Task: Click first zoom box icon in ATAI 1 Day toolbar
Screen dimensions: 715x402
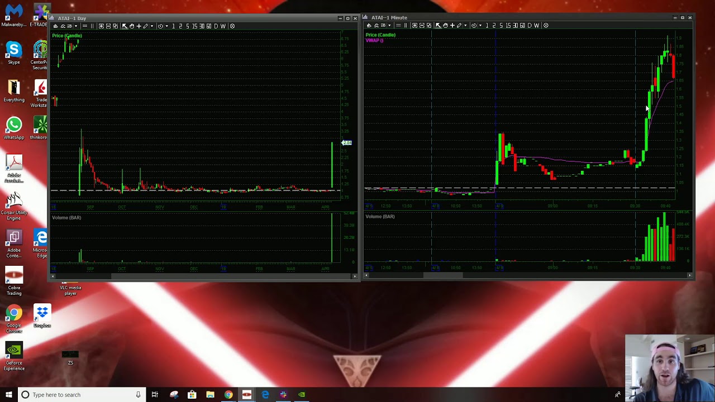Action: click(x=101, y=26)
